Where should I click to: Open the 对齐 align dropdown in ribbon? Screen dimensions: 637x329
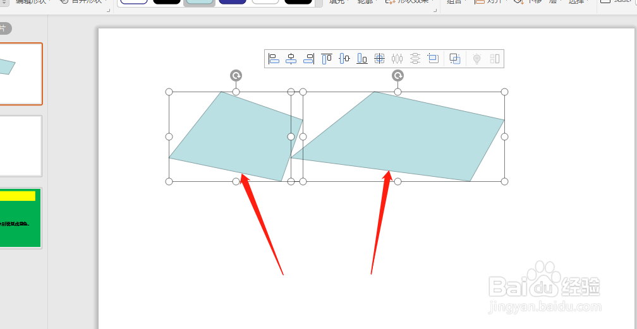[491, 2]
